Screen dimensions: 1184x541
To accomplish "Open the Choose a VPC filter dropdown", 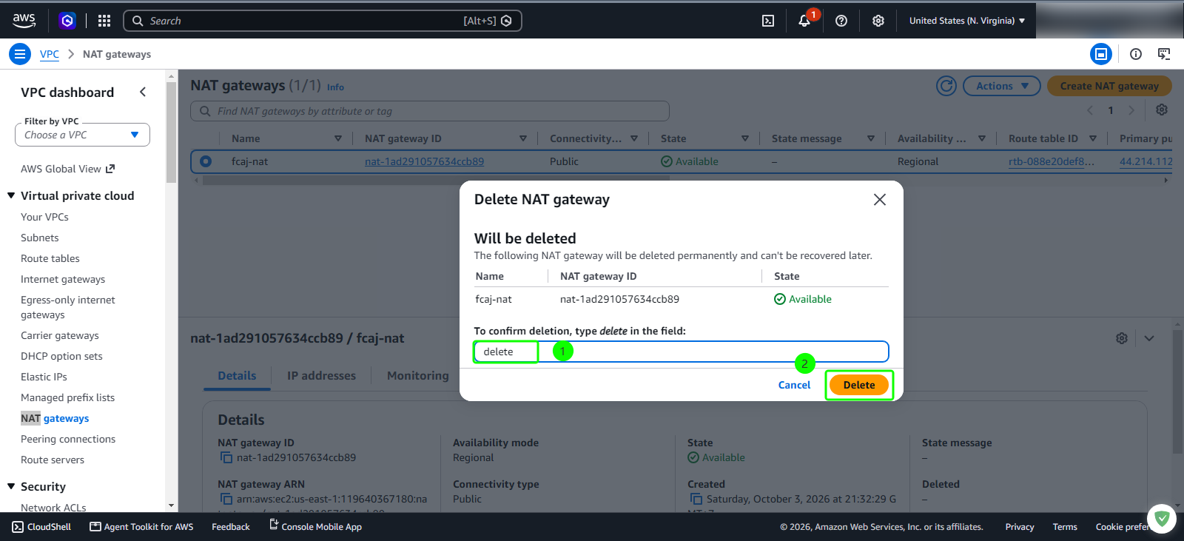I will pos(82,135).
